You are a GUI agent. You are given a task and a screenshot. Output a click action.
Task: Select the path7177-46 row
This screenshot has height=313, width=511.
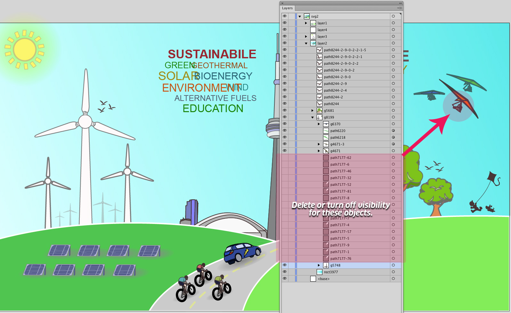(x=341, y=171)
